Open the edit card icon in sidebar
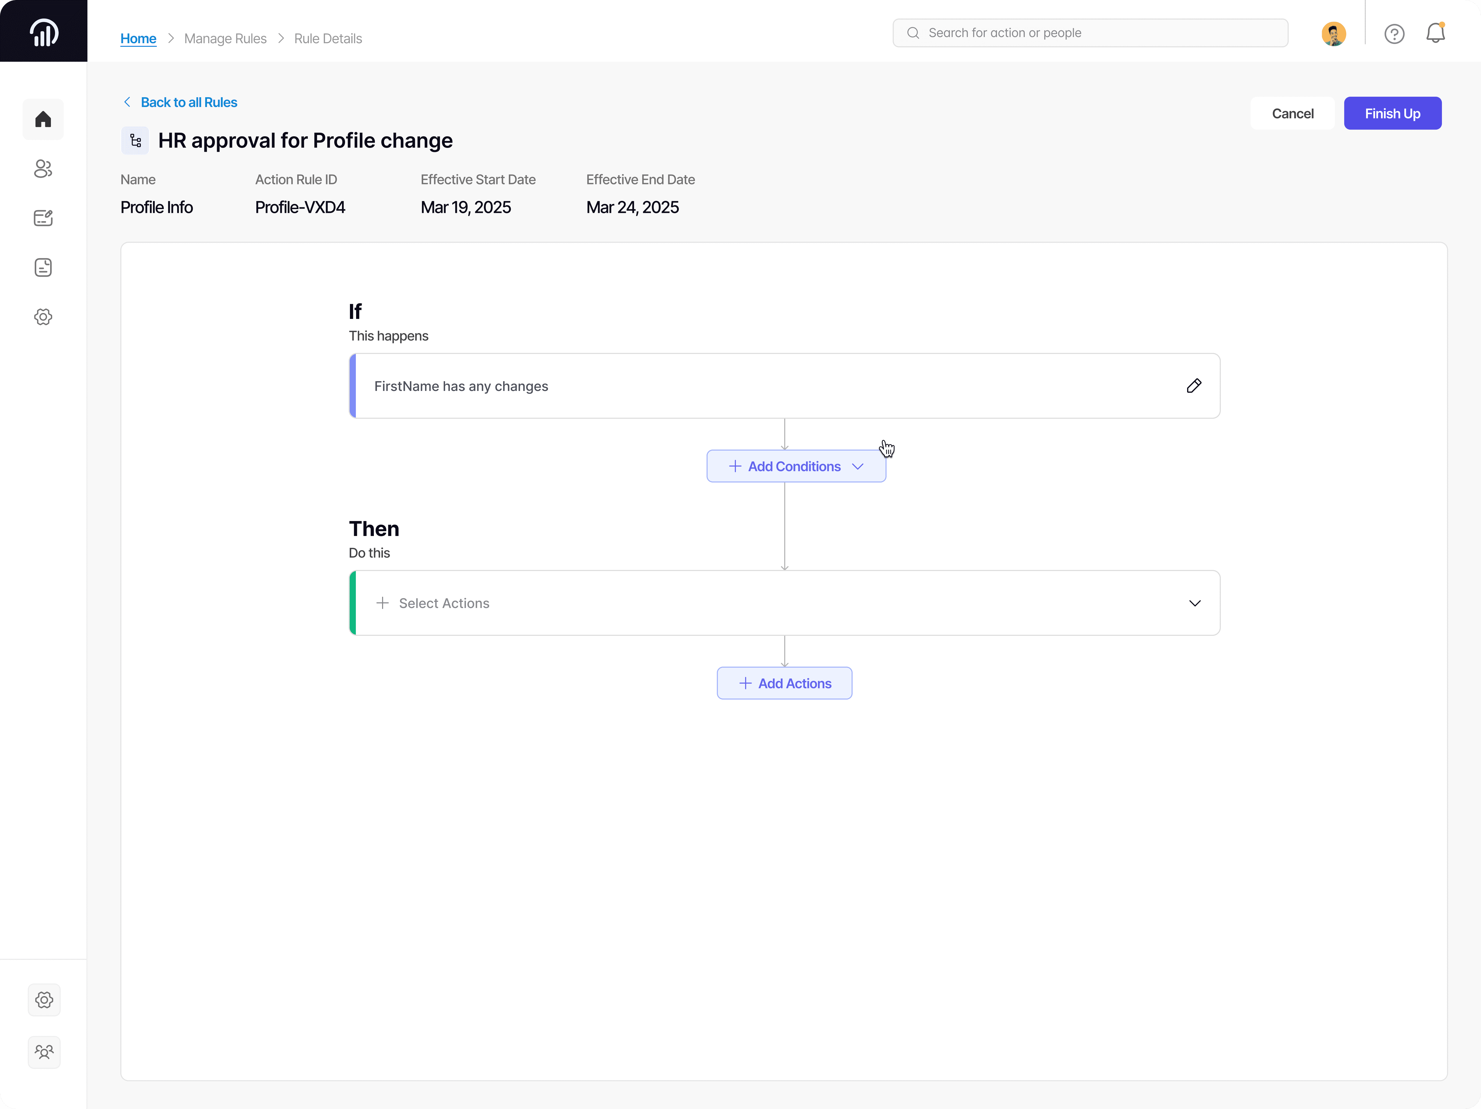This screenshot has height=1109, width=1481. pyautogui.click(x=43, y=218)
